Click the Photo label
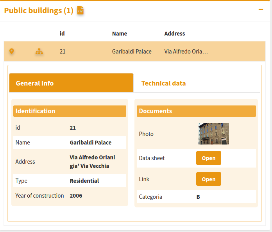Screen dimensions: 272x232 pos(146,134)
